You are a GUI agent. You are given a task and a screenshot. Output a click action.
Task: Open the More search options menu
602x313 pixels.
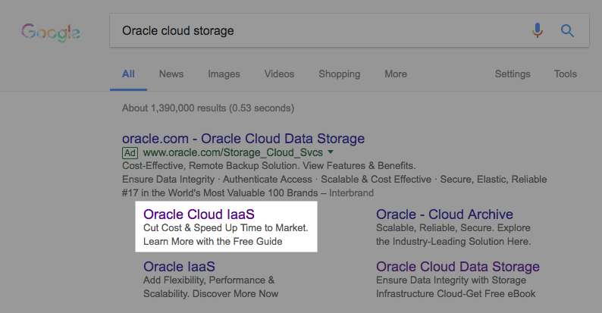click(x=395, y=74)
